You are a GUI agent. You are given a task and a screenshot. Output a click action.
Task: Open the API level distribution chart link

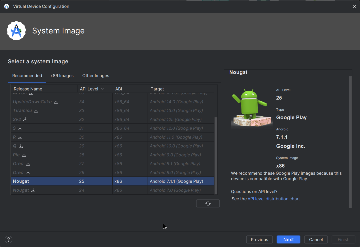274,199
